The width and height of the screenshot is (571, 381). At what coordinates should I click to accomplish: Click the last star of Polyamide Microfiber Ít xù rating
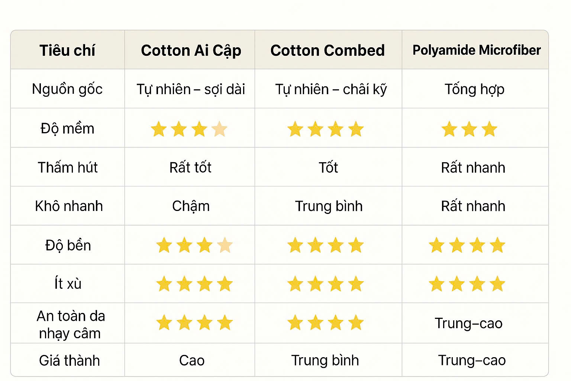497,284
